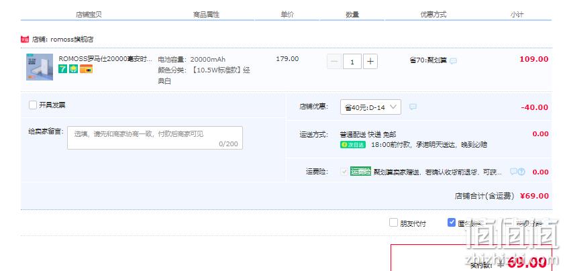Click the chat bubble icon beside 省70:聚划算
Image resolution: width=565 pixels, height=271 pixels.
tap(454, 61)
